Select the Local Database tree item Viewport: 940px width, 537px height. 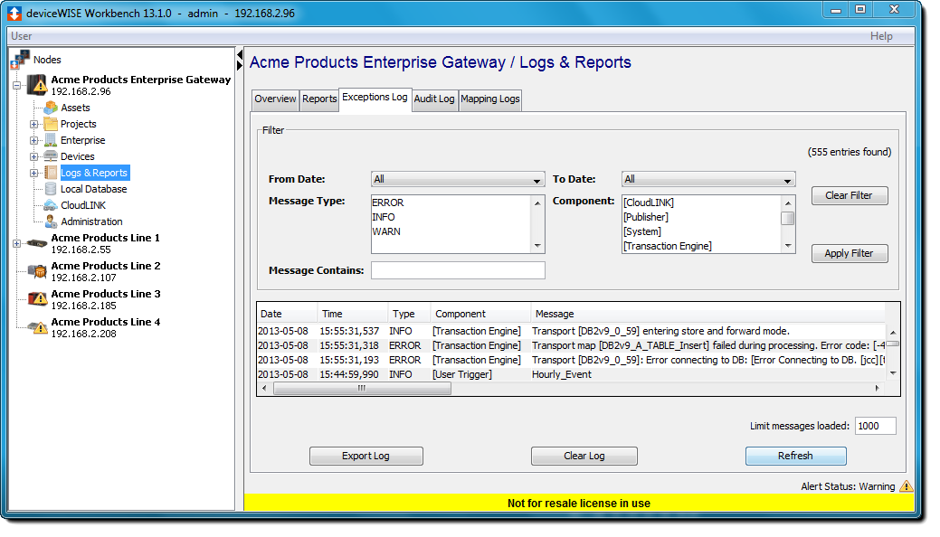point(93,189)
